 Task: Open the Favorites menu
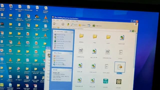pyautogui.click(x=67, y=20)
